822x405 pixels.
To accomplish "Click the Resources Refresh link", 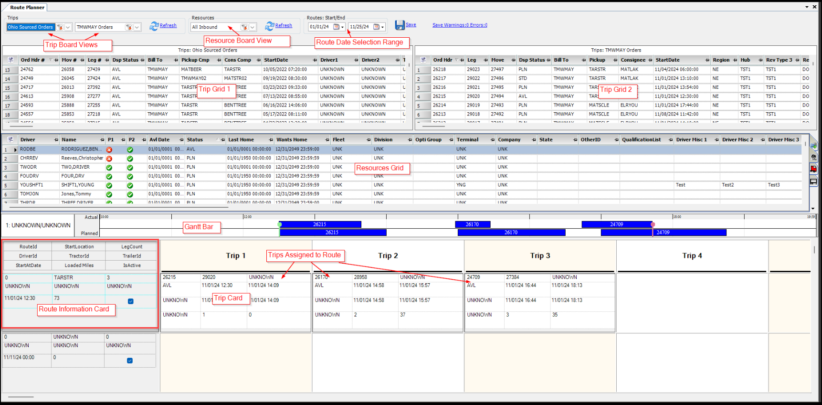I will point(284,26).
